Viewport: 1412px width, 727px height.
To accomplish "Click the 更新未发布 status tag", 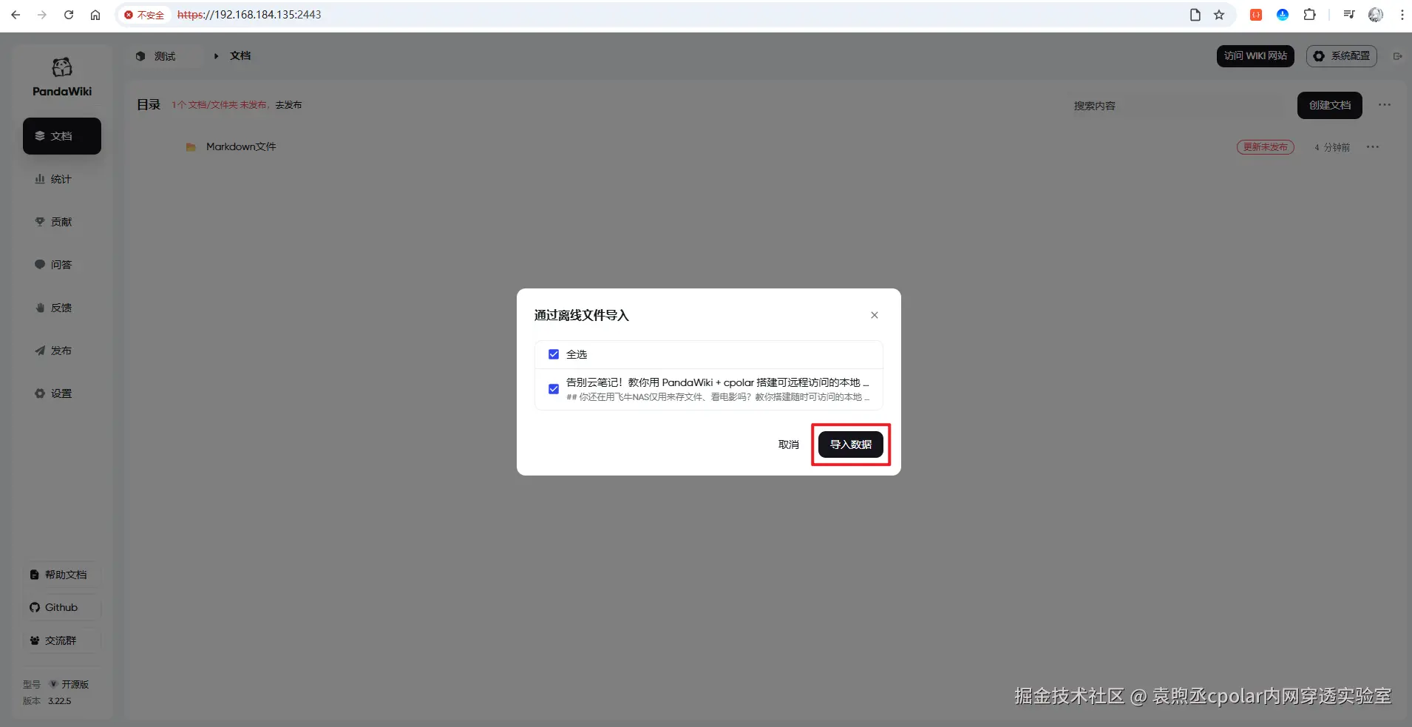I will pos(1265,147).
